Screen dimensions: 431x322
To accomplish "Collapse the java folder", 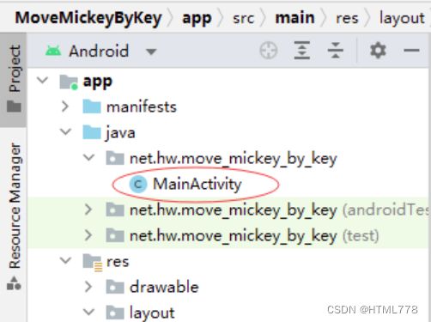I will tap(65, 131).
